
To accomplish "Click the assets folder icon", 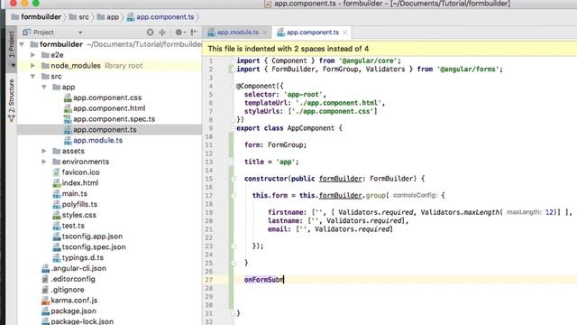I will [56, 151].
